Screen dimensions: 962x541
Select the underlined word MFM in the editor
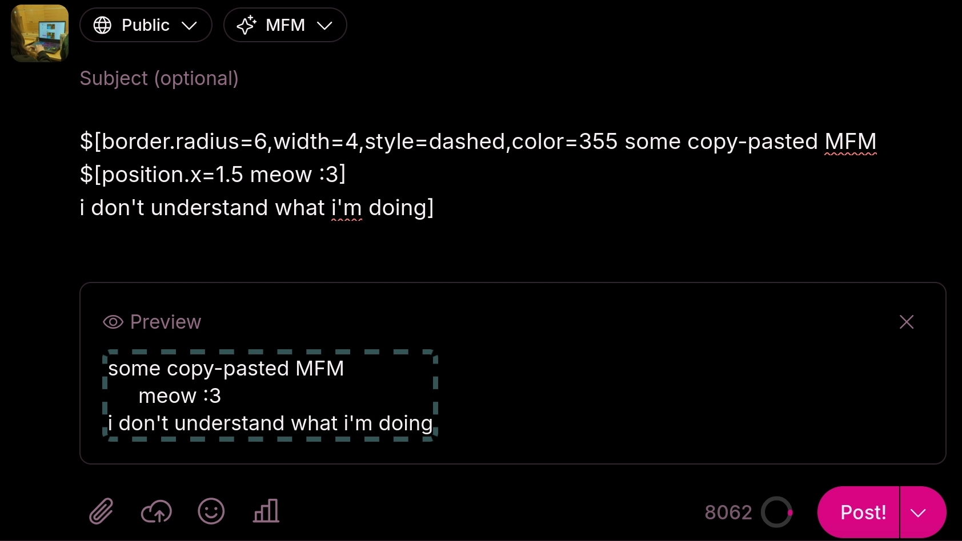click(850, 141)
